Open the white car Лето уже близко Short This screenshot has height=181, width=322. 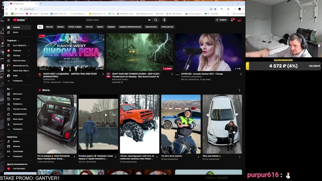(x=222, y=124)
